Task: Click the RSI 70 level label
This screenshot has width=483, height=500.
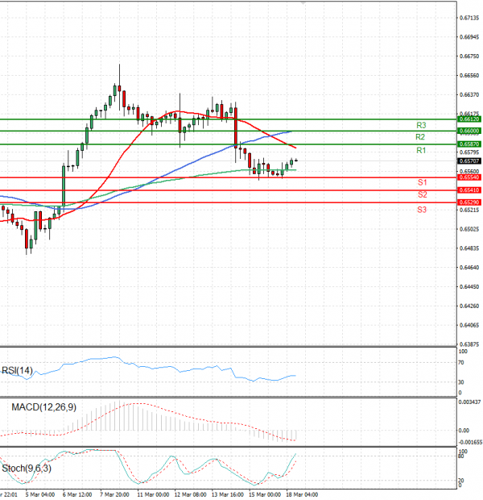Action: click(461, 363)
